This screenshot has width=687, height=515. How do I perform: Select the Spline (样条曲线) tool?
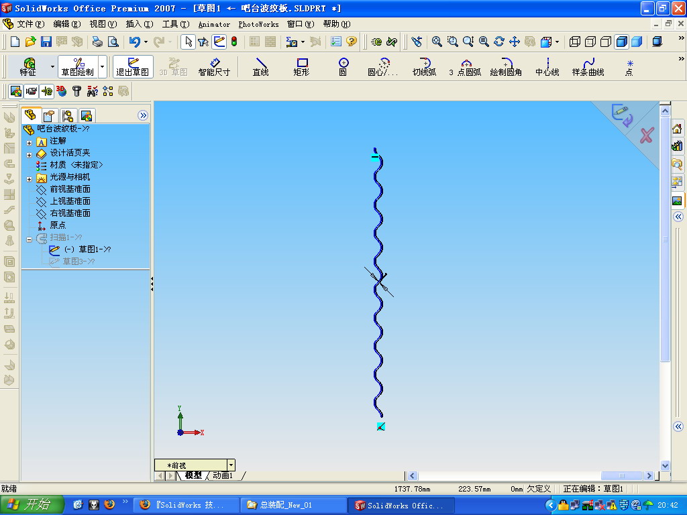point(588,67)
